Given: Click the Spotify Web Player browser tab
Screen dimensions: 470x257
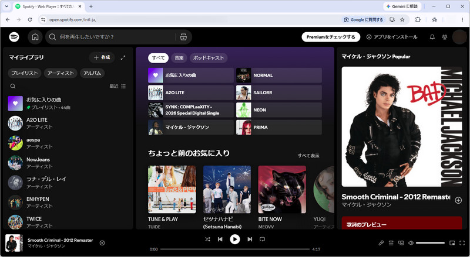Looking at the screenshot, I should [49, 6].
